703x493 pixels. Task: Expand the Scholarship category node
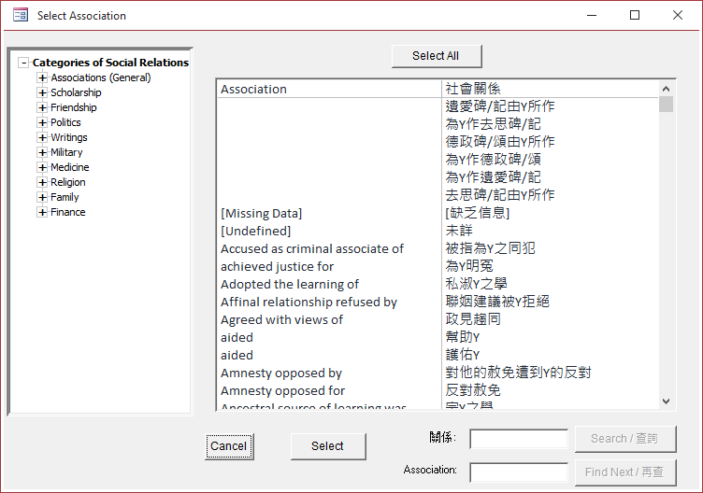pos(42,92)
